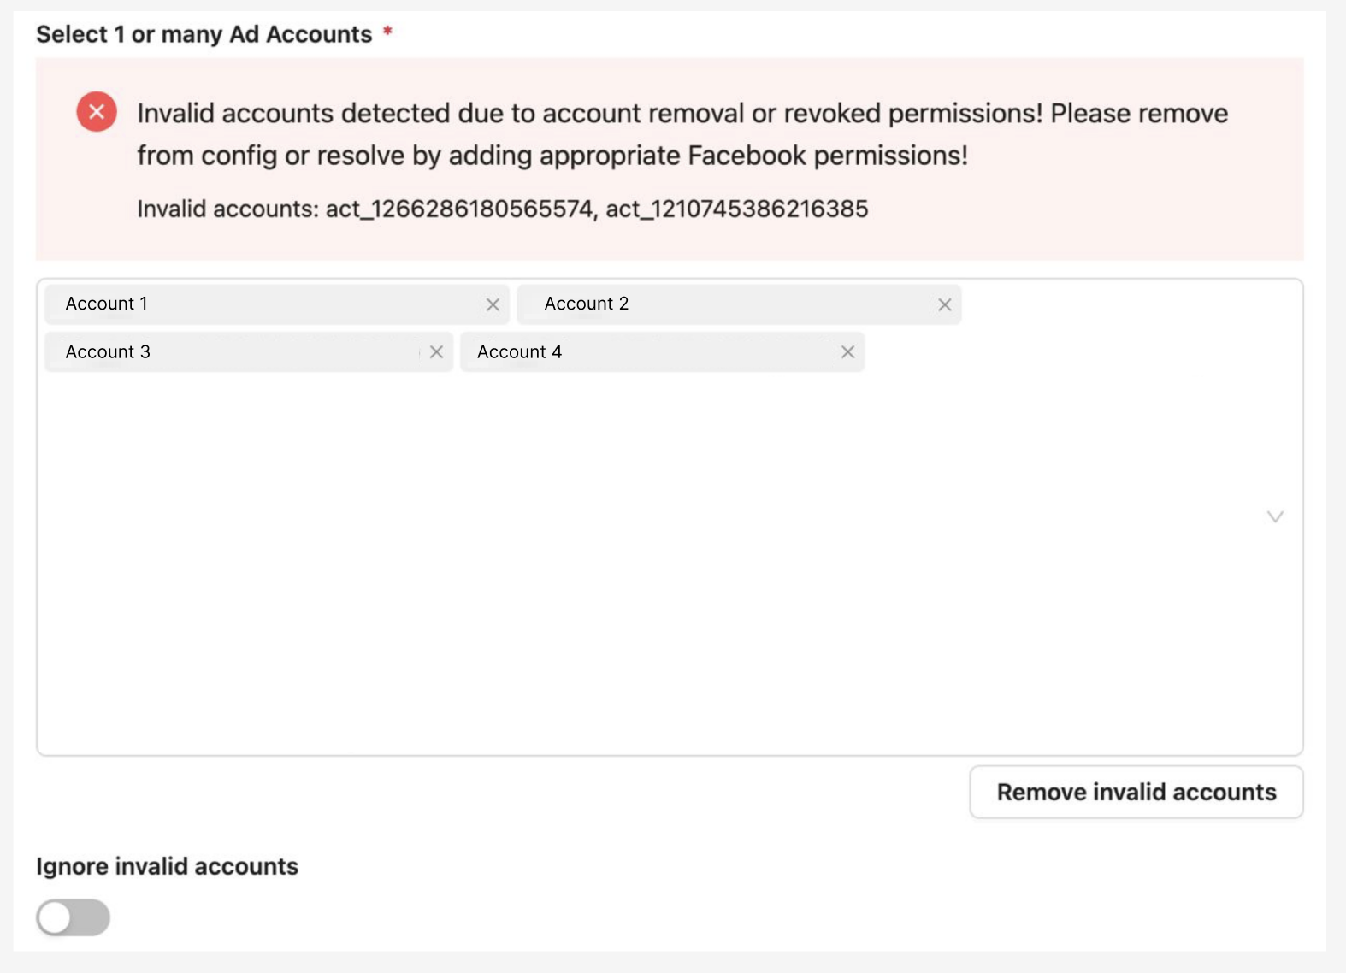
Task: Click the 'Invalid accounts:' prefix label
Action: (x=227, y=209)
